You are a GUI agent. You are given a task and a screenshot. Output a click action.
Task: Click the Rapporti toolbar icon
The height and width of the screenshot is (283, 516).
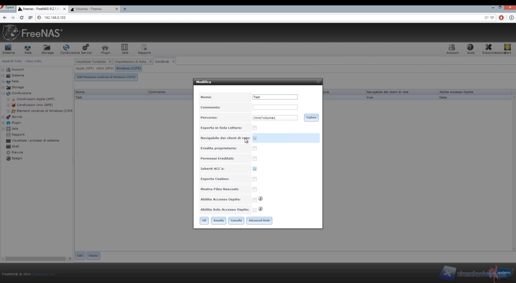point(144,49)
